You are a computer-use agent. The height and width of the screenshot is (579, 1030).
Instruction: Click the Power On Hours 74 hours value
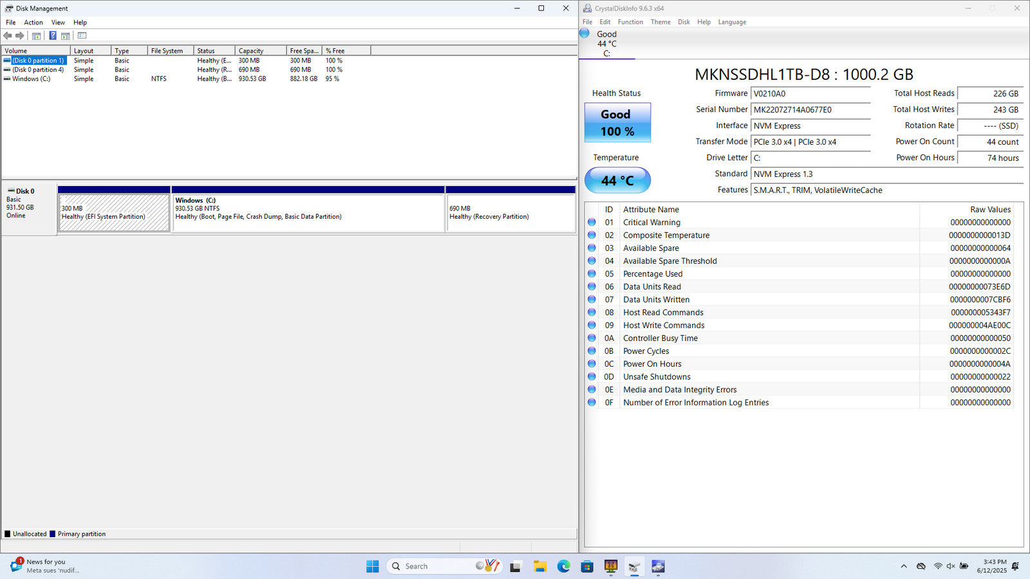[x=990, y=158]
